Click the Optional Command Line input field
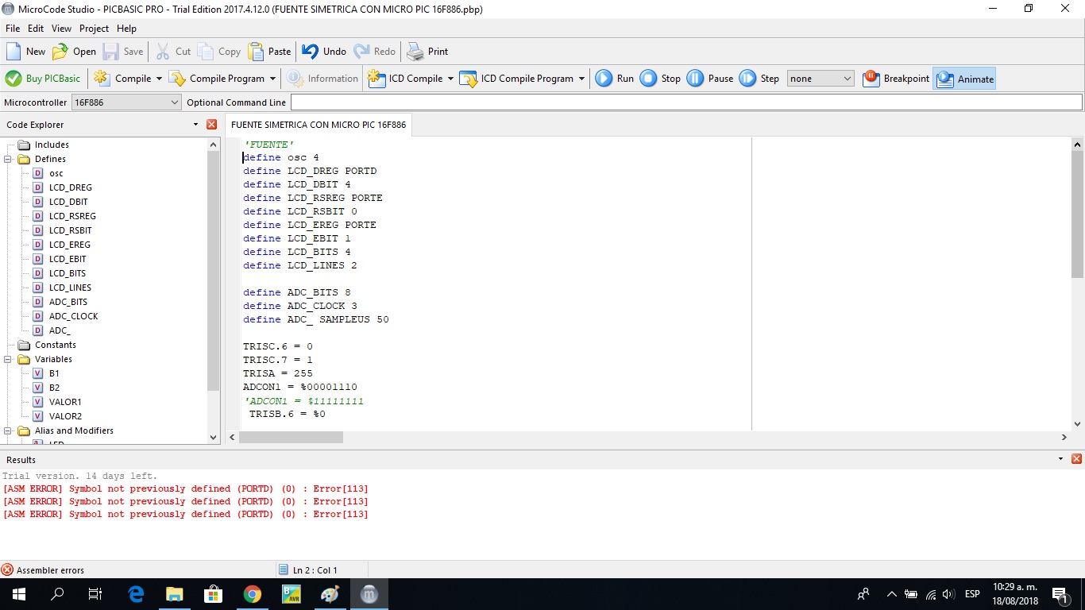Image resolution: width=1085 pixels, height=610 pixels. [686, 102]
